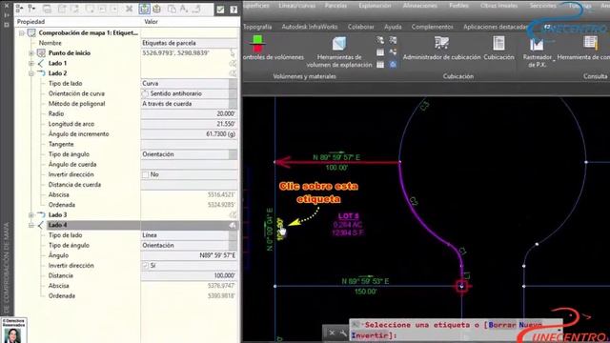This screenshot has width=610, height=343.
Task: Click the Propiedad column header
Action: click(30, 22)
